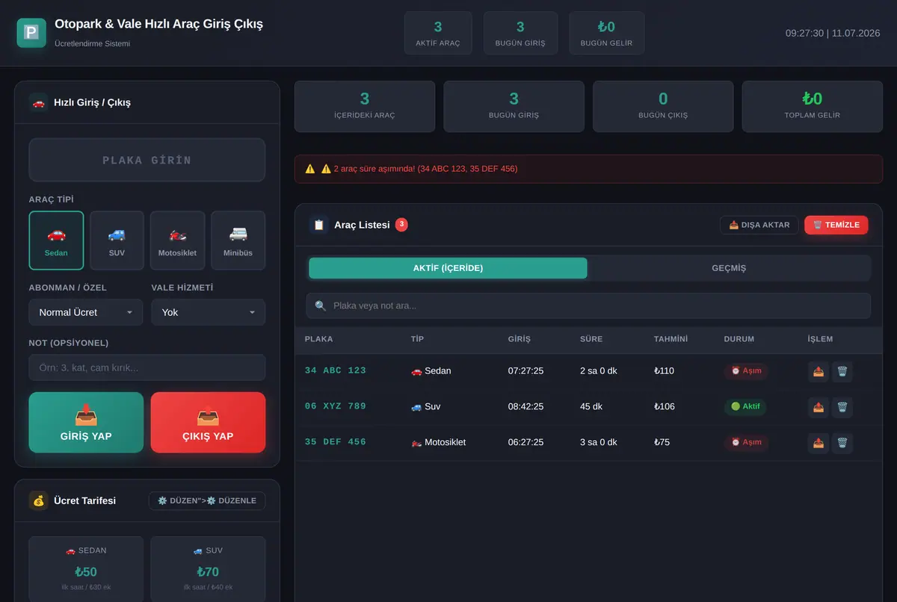Open the Abonman / Özel dropdown
The width and height of the screenshot is (897, 602).
(86, 312)
